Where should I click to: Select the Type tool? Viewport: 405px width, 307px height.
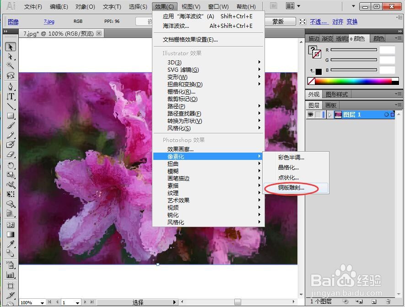(11, 97)
